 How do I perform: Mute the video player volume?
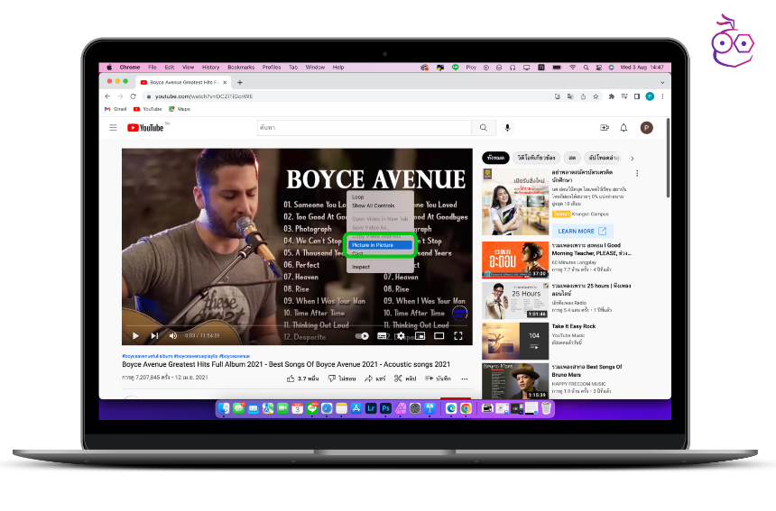(173, 336)
